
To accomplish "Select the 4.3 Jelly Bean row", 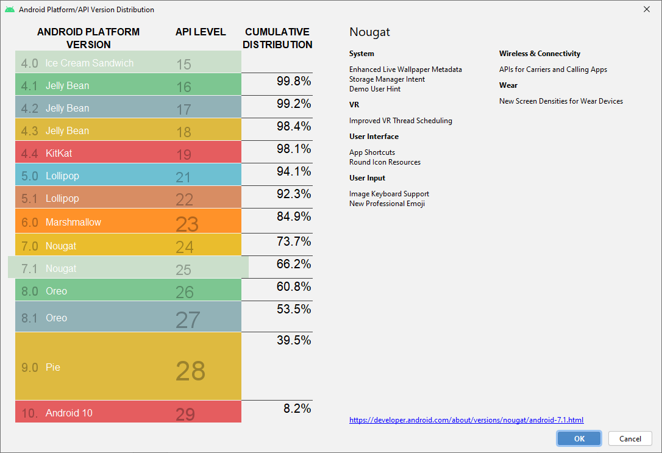I will pos(128,130).
